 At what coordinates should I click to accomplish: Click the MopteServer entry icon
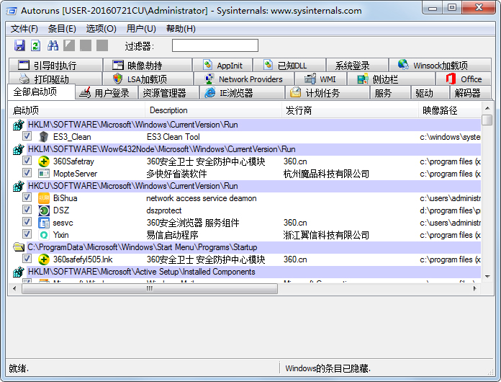(43, 174)
